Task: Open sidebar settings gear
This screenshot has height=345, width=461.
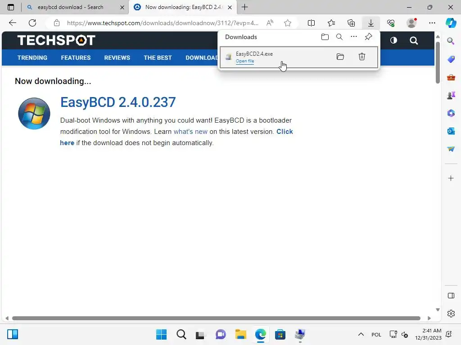Action: [451, 314]
